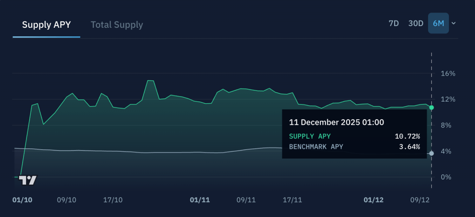Click the 17/10 date axis label
Screen dimensions: 475x217
(x=113, y=200)
